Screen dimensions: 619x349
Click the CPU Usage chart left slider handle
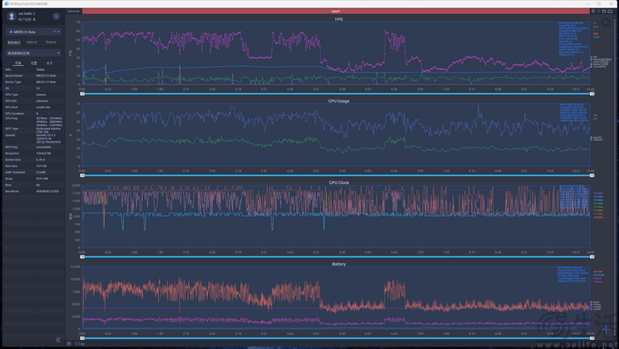click(82, 175)
